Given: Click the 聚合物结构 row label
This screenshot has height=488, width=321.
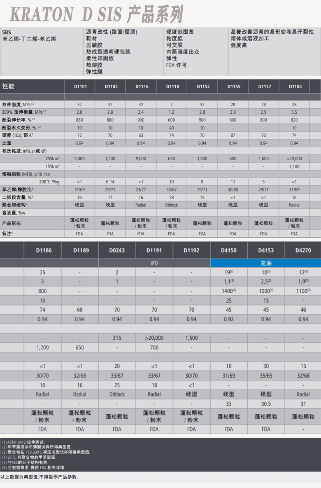Looking at the screenshot, I should click(x=15, y=205).
